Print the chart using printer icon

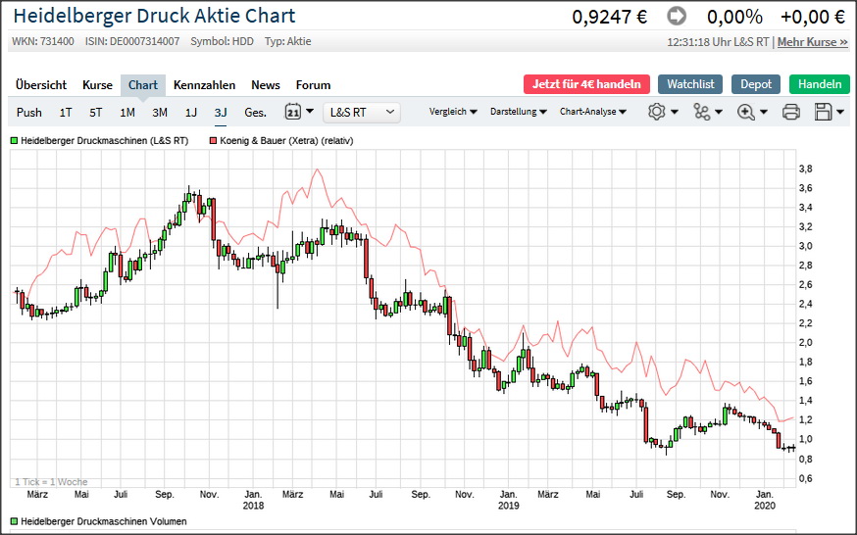791,112
